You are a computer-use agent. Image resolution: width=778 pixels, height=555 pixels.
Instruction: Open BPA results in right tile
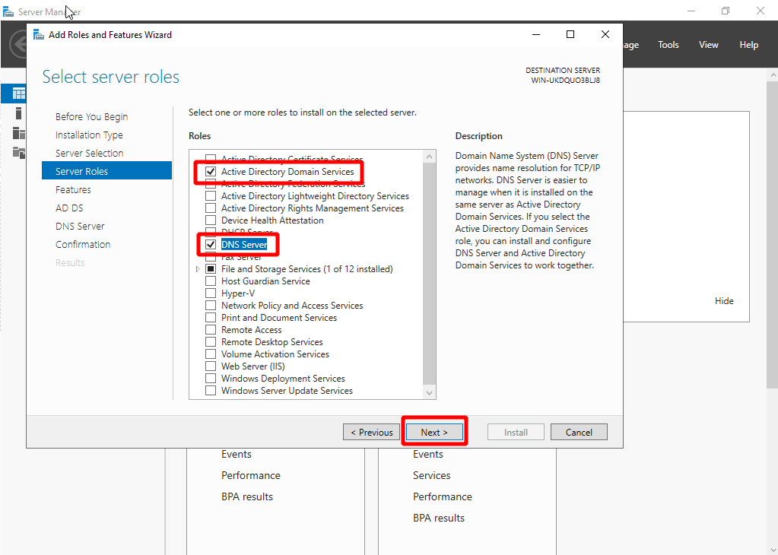(439, 518)
